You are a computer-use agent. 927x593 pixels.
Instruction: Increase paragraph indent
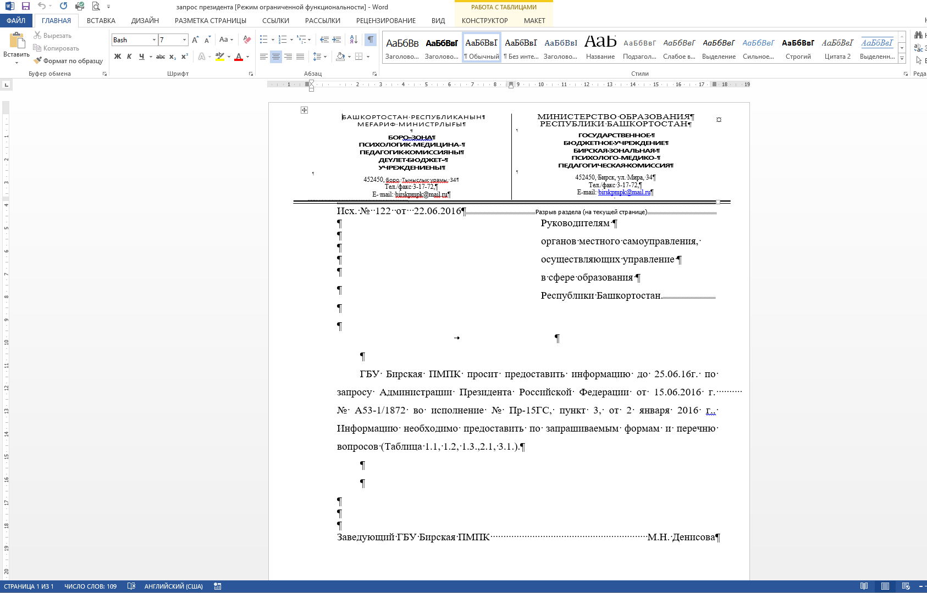[336, 40]
